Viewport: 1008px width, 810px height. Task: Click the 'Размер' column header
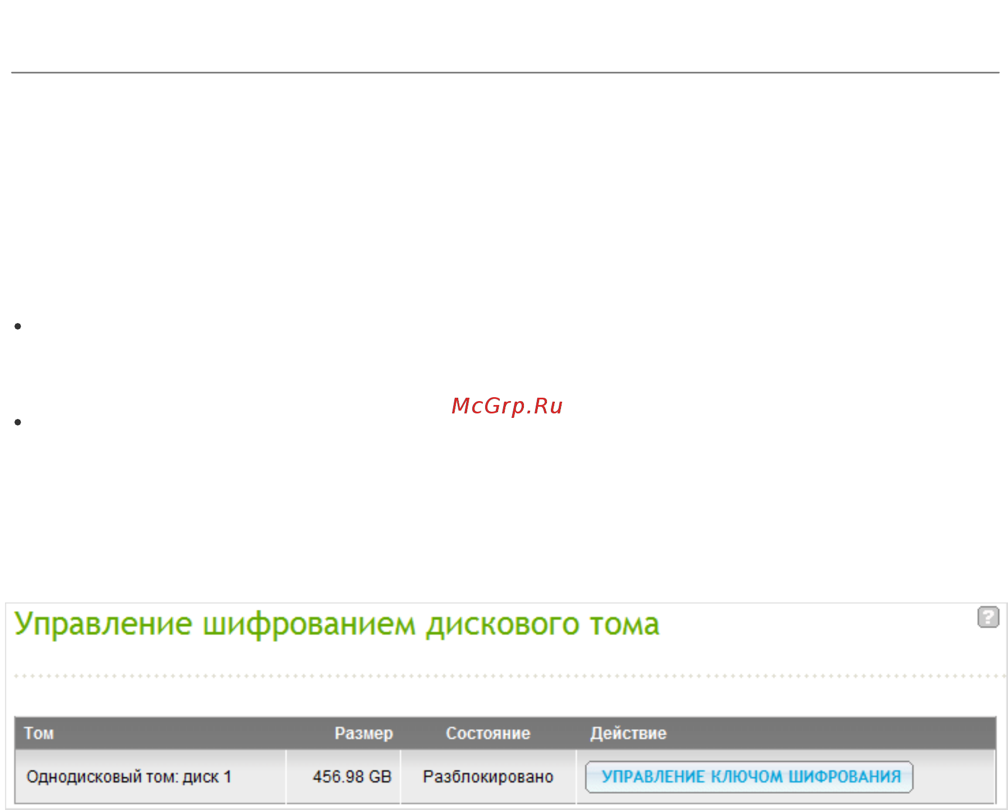point(364,733)
